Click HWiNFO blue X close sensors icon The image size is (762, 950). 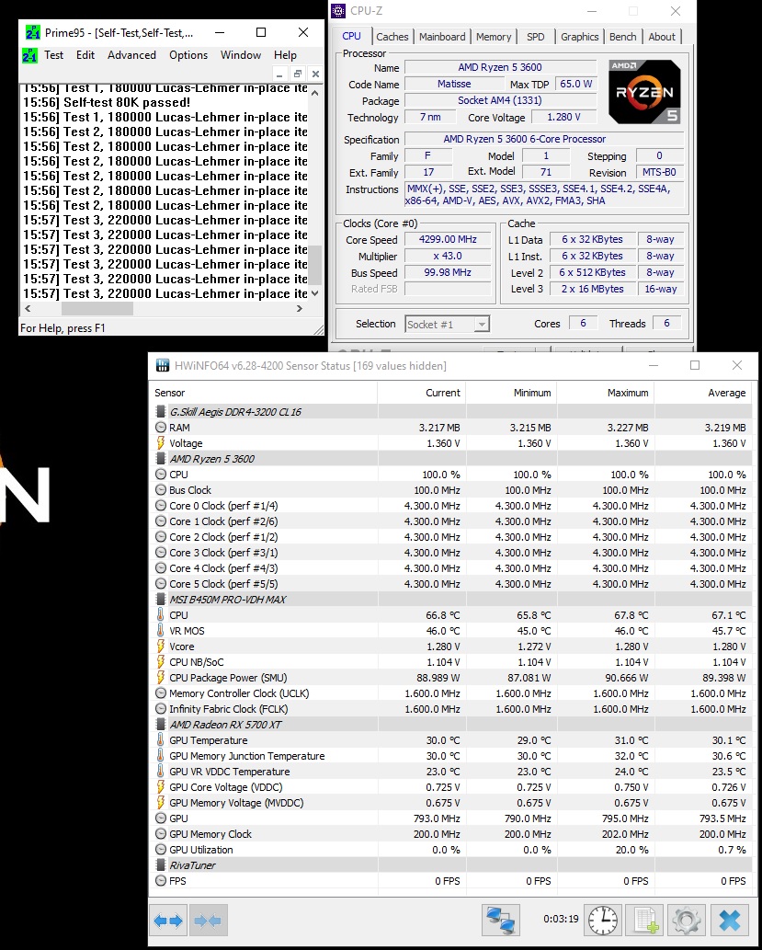tap(730, 921)
